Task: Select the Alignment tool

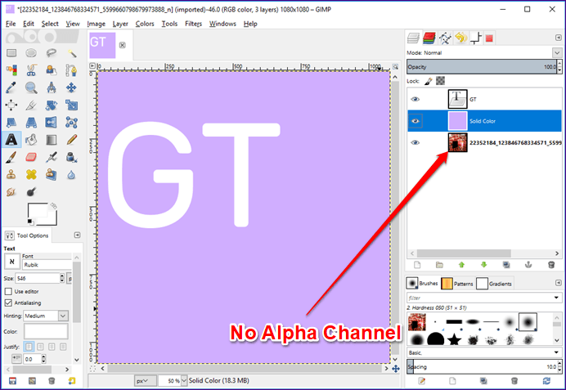Action: [x=11, y=105]
